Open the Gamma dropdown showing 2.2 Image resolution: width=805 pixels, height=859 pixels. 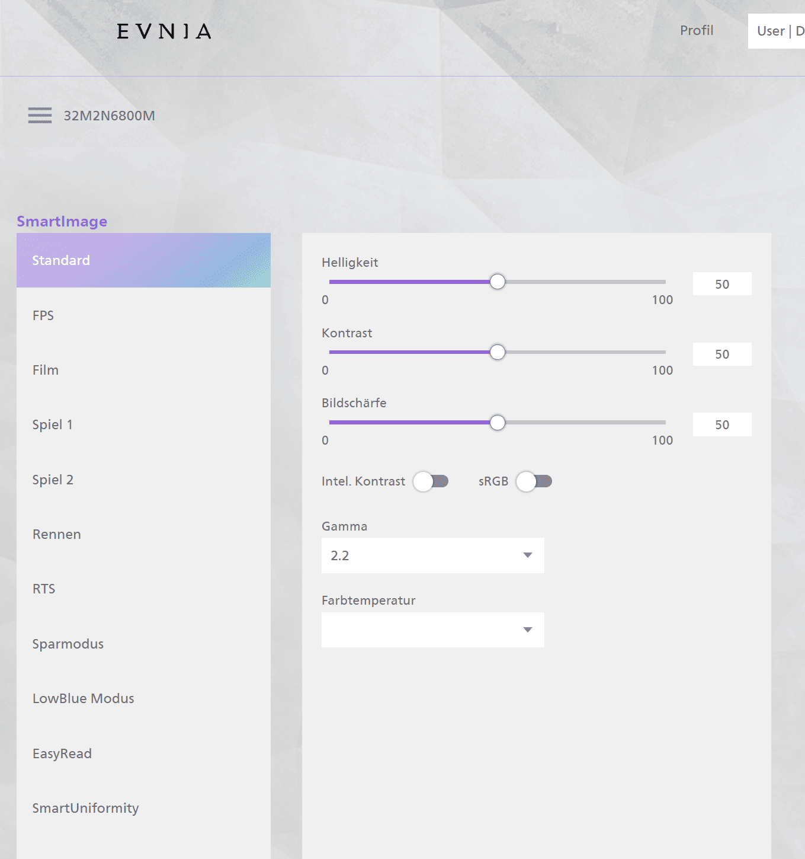432,555
